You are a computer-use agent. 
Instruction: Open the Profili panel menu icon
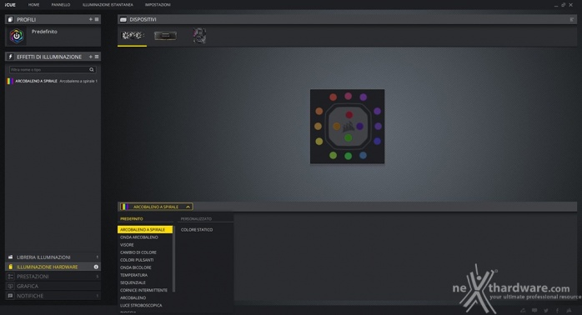click(x=97, y=19)
